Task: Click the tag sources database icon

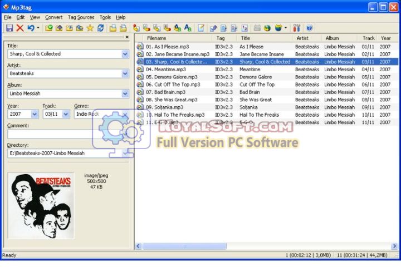Action: coord(278,28)
